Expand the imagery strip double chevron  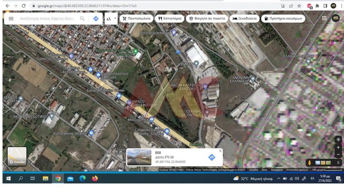pos(338,163)
